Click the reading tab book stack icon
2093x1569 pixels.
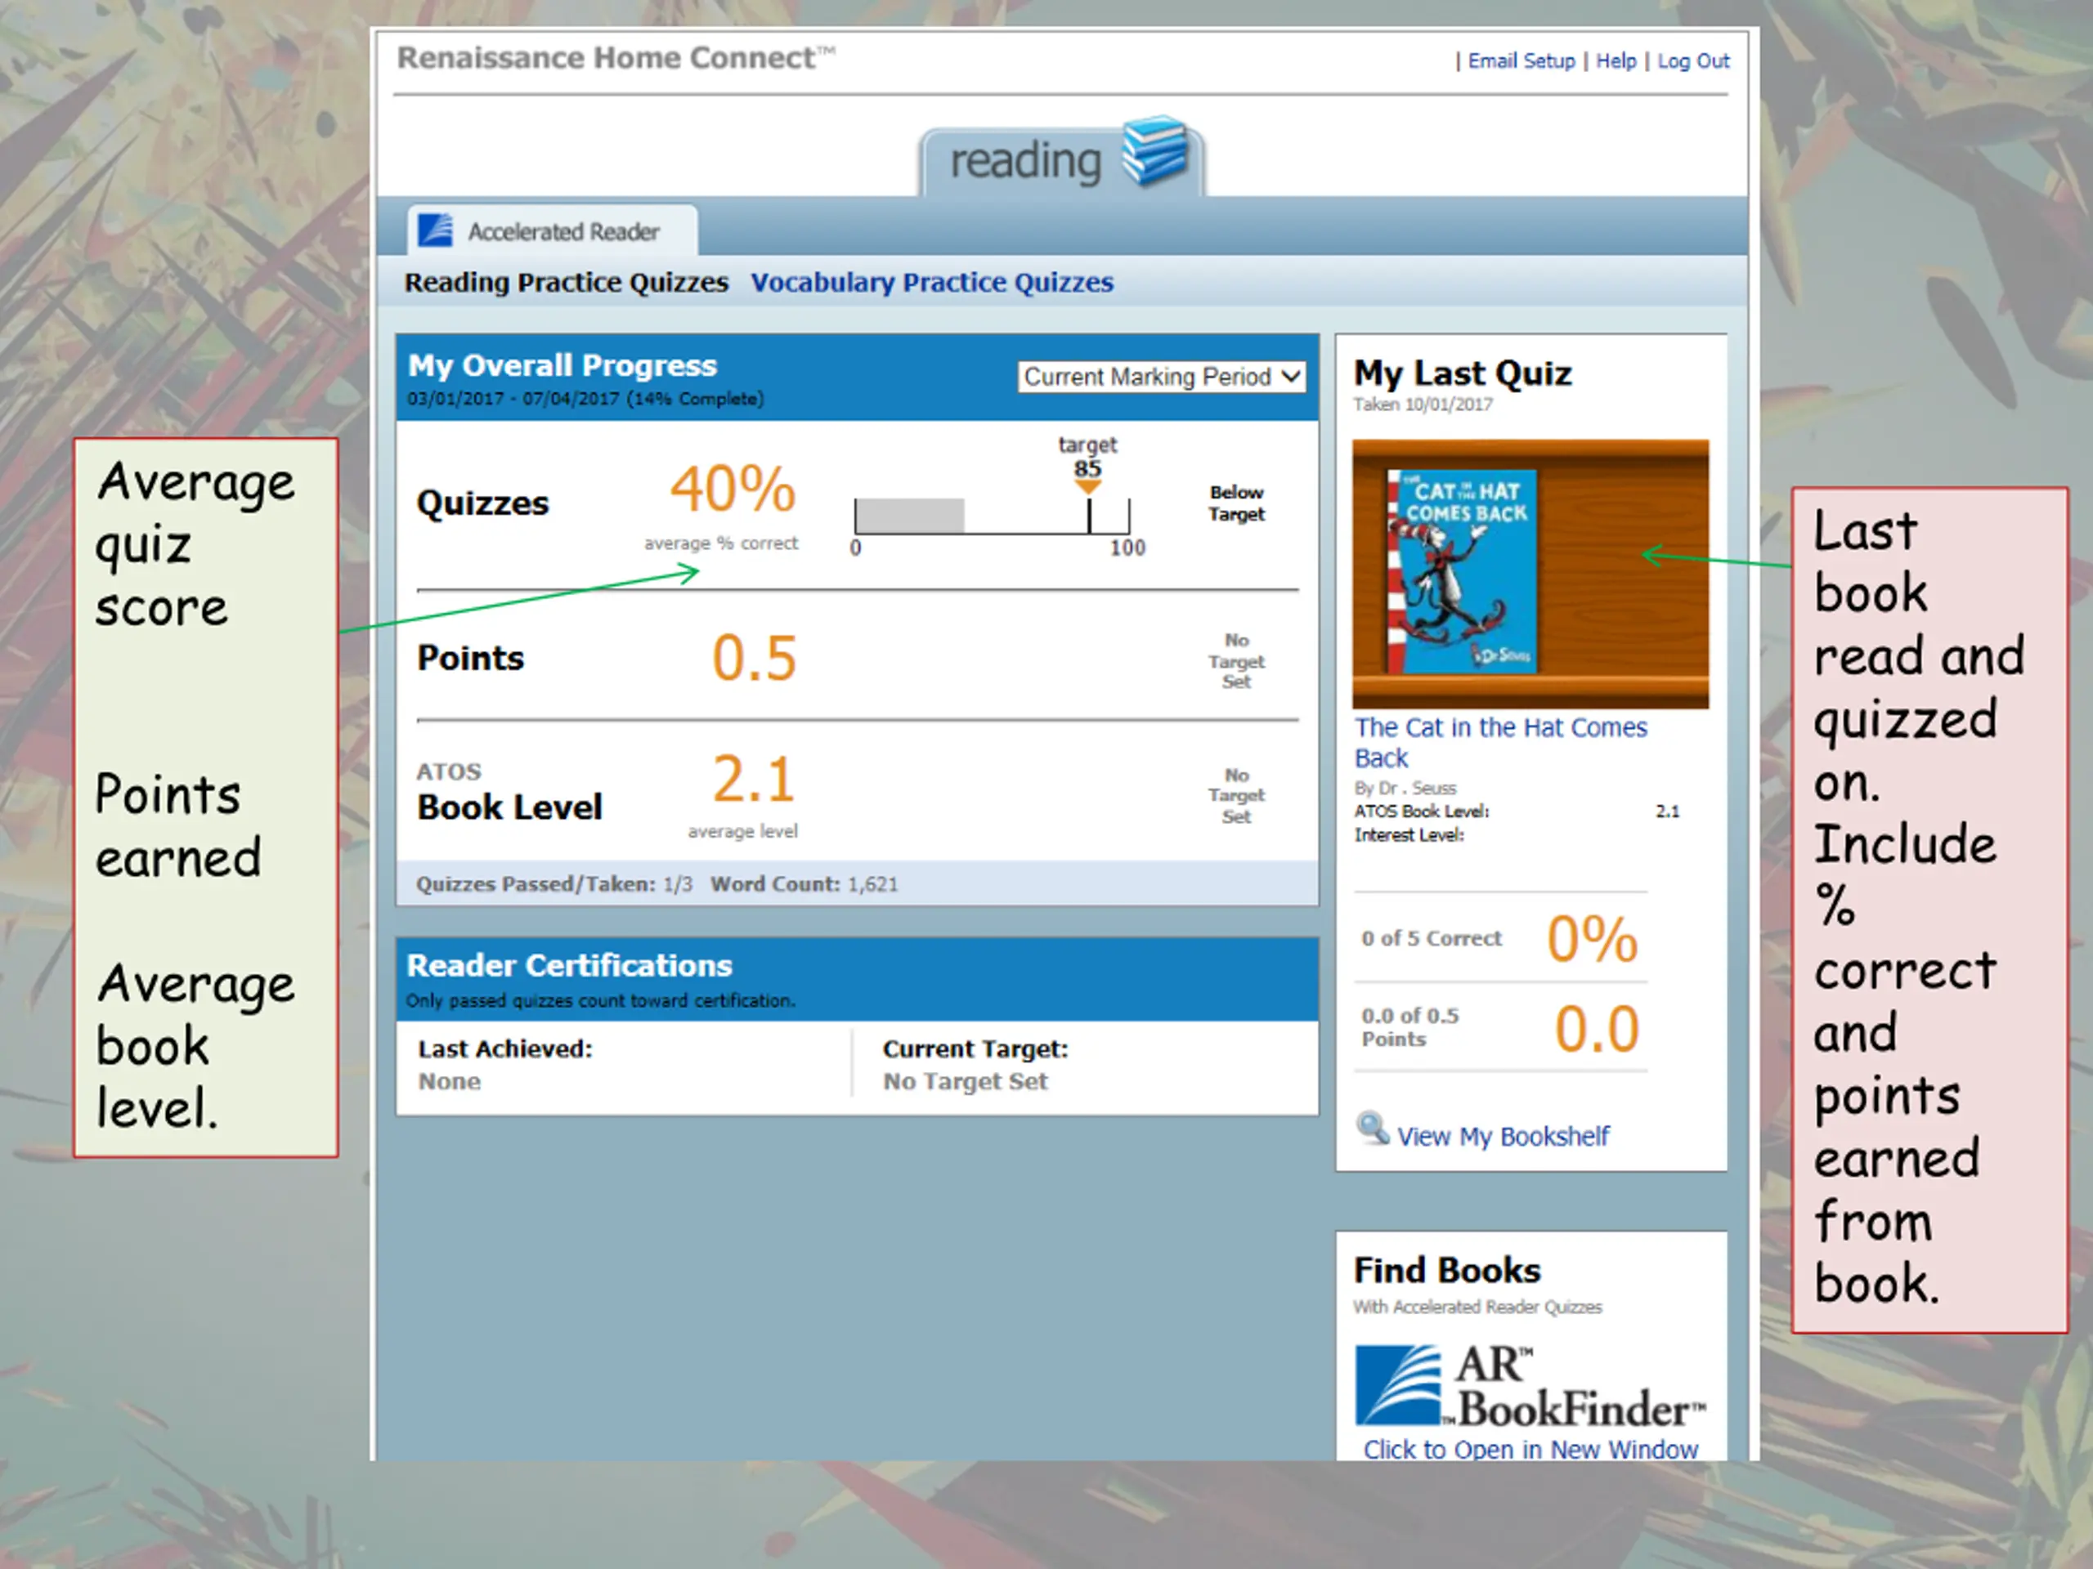click(1154, 151)
